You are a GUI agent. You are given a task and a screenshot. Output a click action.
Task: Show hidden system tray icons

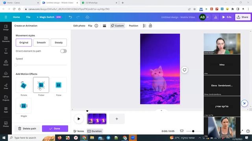(x=200, y=137)
